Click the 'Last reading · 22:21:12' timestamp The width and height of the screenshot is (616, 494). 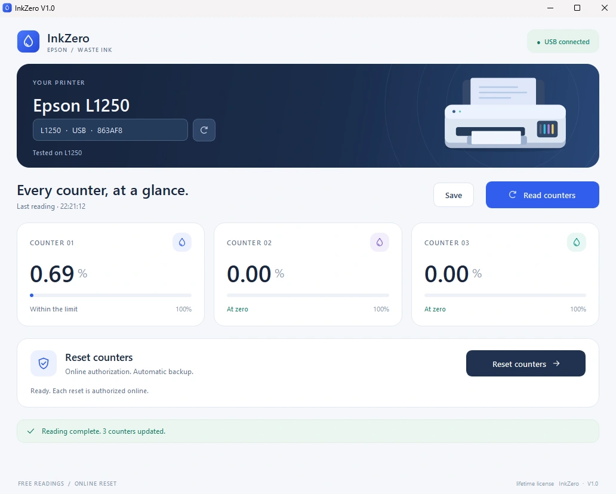point(51,206)
